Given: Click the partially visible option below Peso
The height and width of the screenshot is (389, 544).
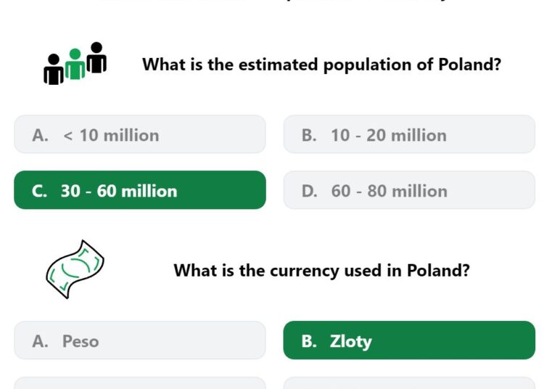Looking at the screenshot, I should pos(140,383).
